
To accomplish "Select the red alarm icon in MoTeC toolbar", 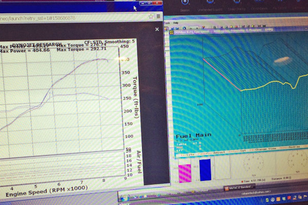I will [236, 26].
